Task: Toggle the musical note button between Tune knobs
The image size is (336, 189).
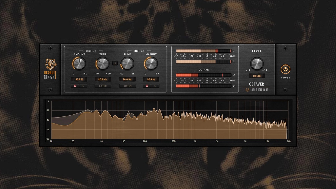Action: [x=115, y=63]
